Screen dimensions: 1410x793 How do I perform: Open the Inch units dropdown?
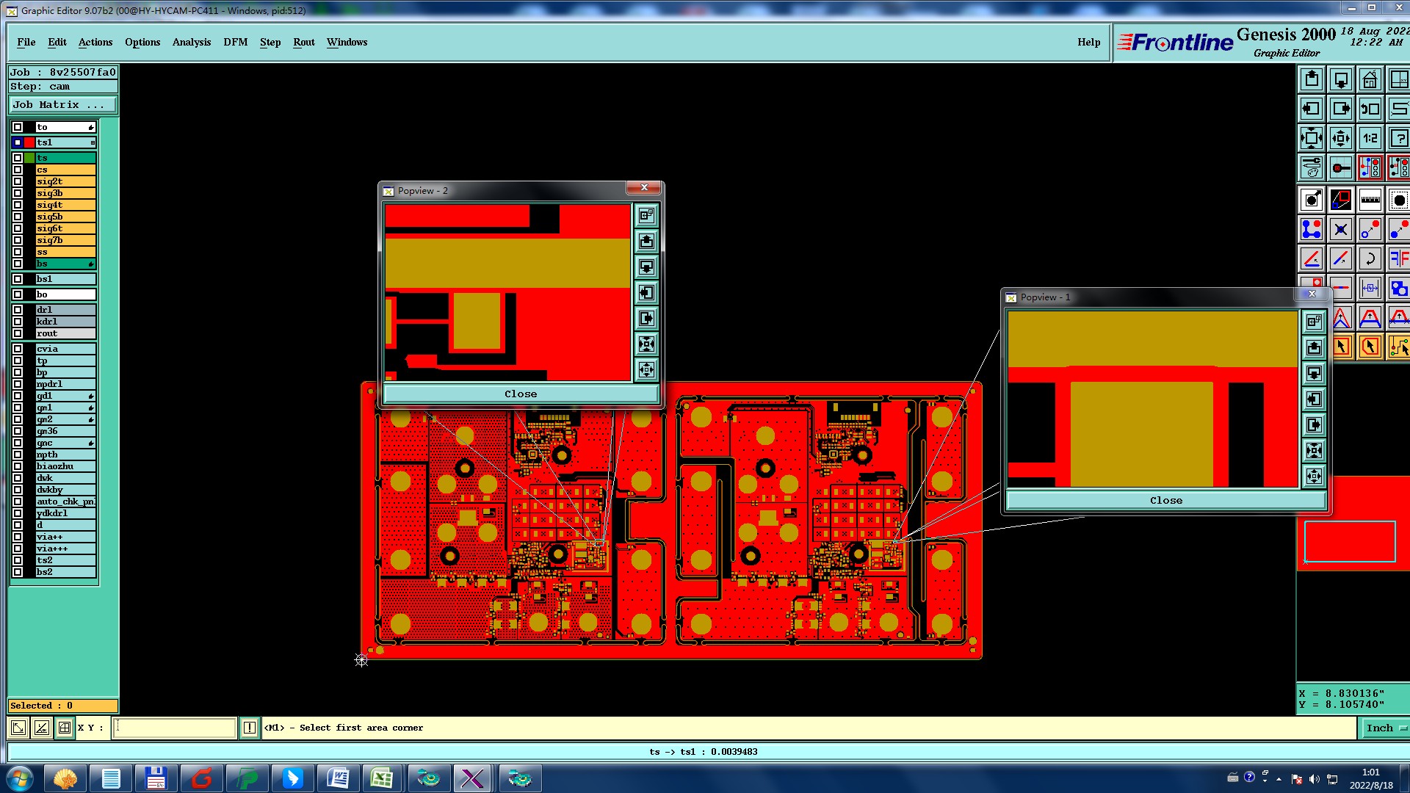tap(1385, 728)
